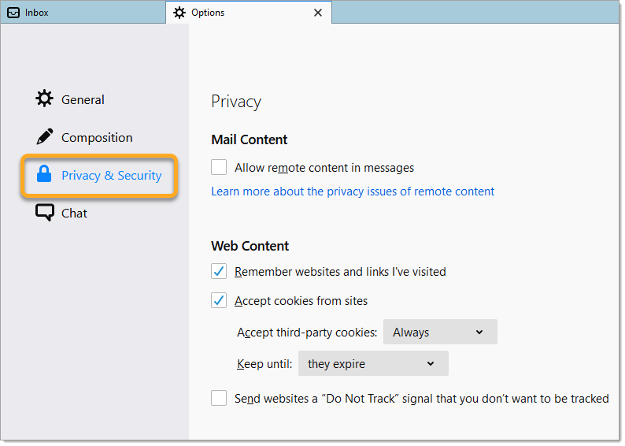Open the Composition settings category
625x446 pixels.
[97, 138]
